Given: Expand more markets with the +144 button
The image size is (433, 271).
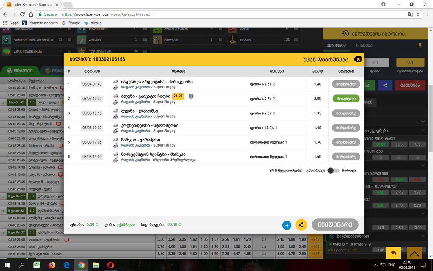Looking at the screenshot, I should coord(315,247).
